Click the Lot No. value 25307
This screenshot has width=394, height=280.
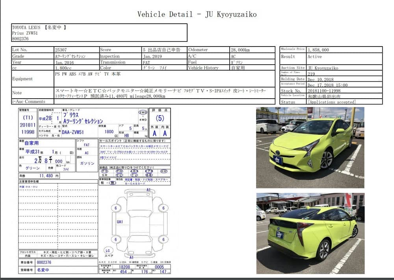[x=61, y=50]
